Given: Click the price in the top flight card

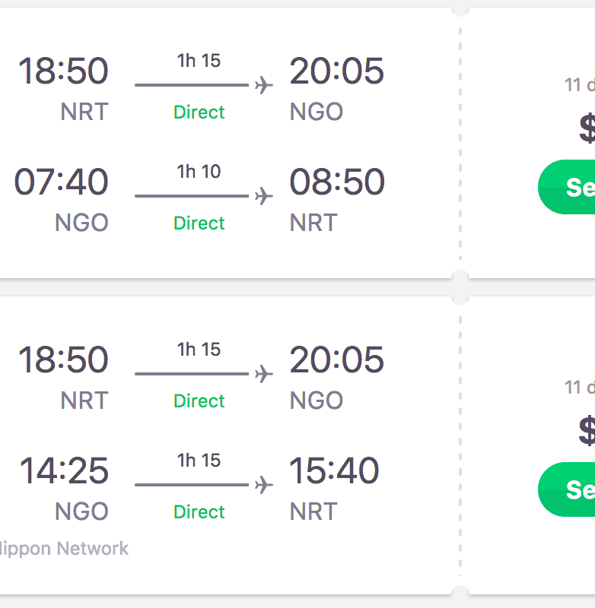Looking at the screenshot, I should 586,129.
